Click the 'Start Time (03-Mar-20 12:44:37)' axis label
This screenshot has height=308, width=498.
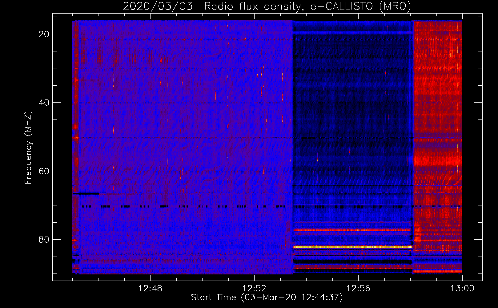coord(267,297)
